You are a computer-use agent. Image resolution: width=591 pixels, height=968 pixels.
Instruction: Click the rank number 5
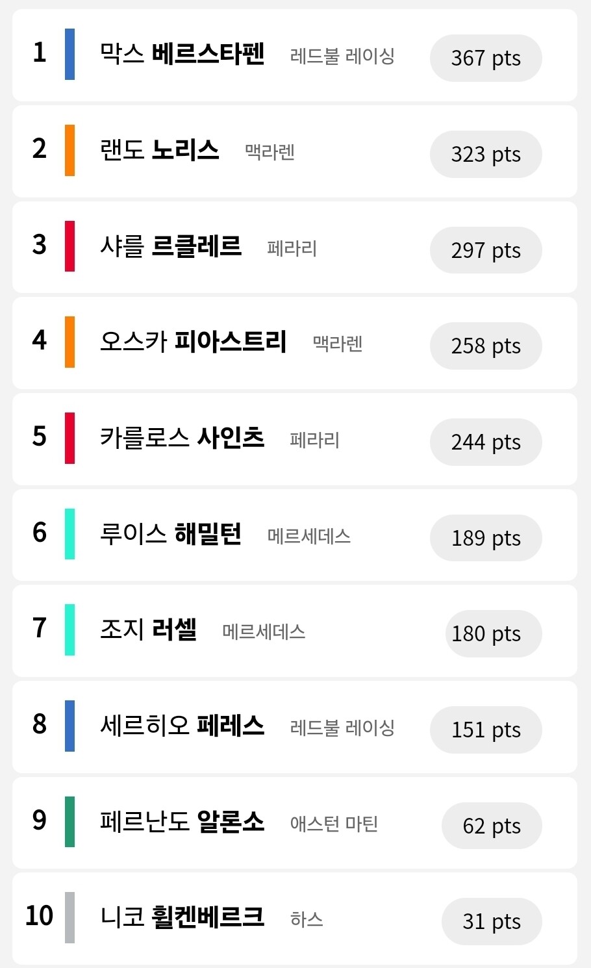coord(40,437)
